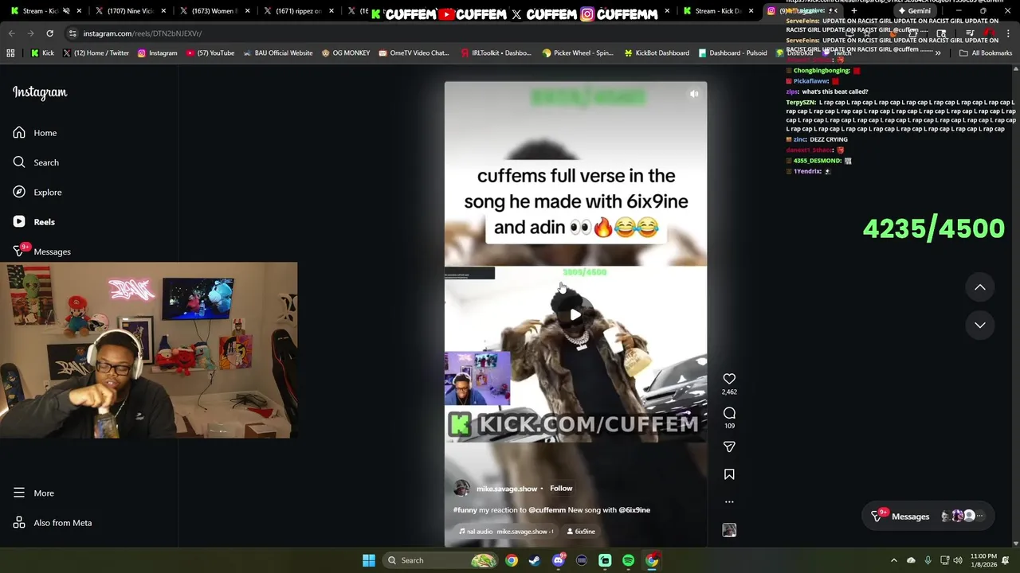Open OG MONKEY bookmark
Image resolution: width=1020 pixels, height=573 pixels.
(x=346, y=53)
